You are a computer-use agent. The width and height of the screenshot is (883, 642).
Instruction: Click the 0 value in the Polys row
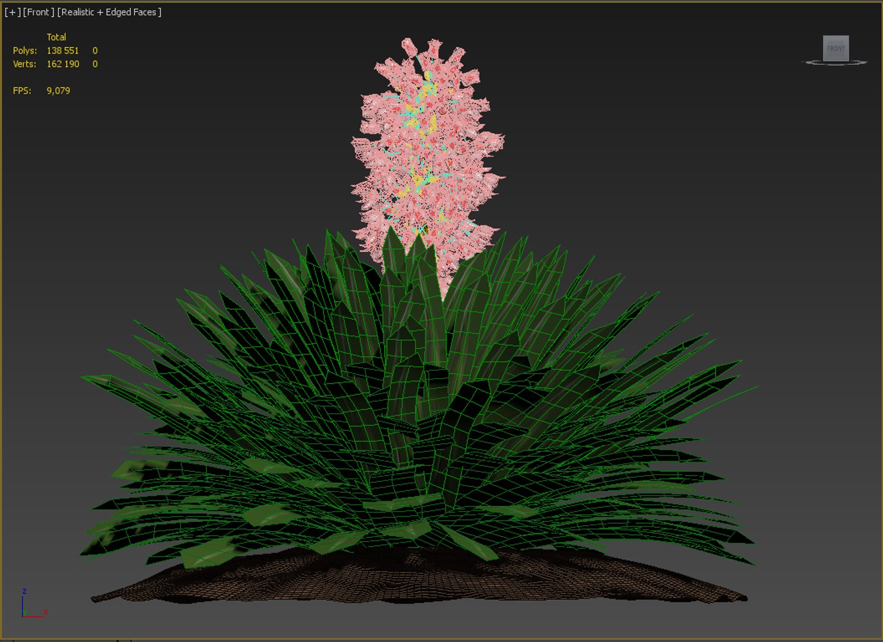pos(95,51)
